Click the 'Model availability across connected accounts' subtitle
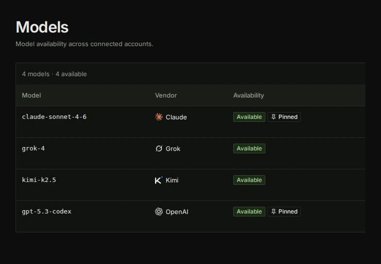 click(85, 44)
